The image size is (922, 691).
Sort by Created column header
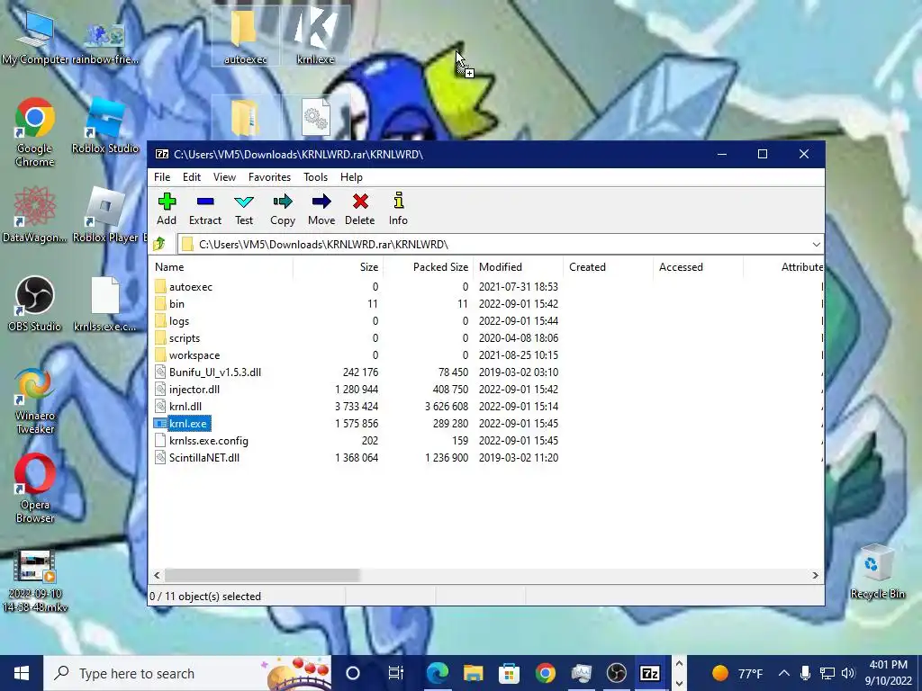tap(608, 266)
